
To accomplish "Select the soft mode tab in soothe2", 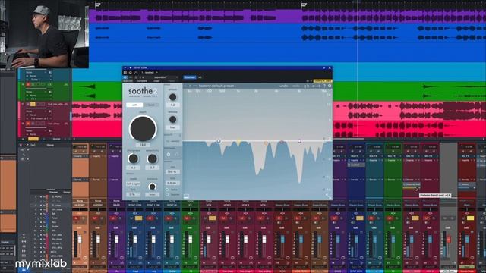I will (x=134, y=105).
